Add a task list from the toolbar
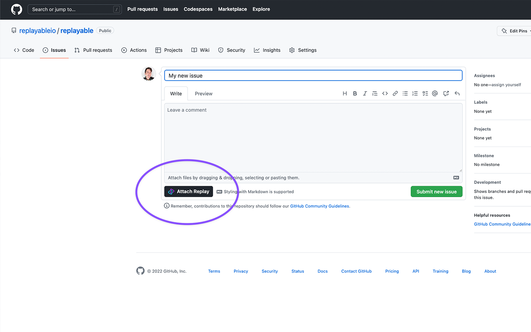 tap(425, 93)
